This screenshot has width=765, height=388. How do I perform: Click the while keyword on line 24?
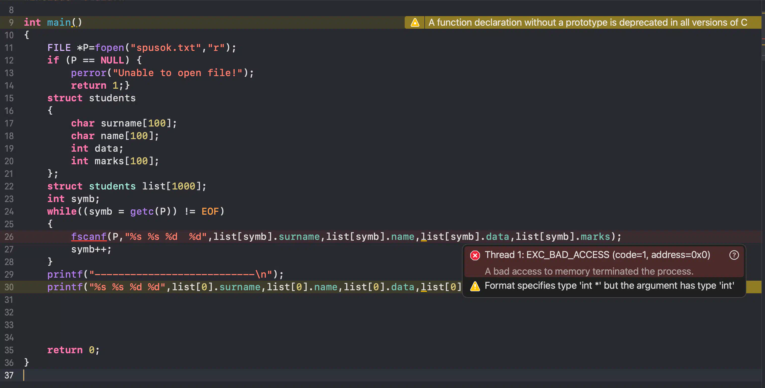pos(62,211)
